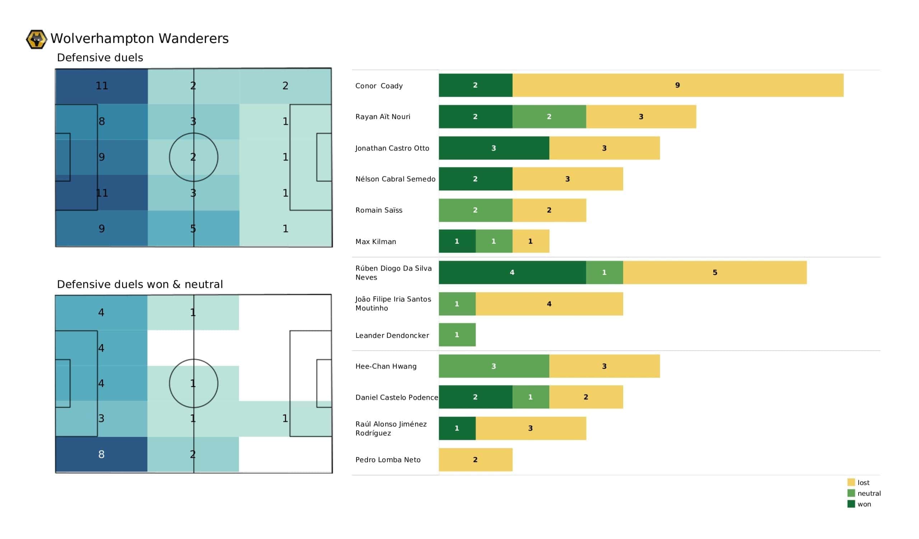Click the zone showing 5 in upper heatmap
This screenshot has width=919, height=539.
click(193, 228)
